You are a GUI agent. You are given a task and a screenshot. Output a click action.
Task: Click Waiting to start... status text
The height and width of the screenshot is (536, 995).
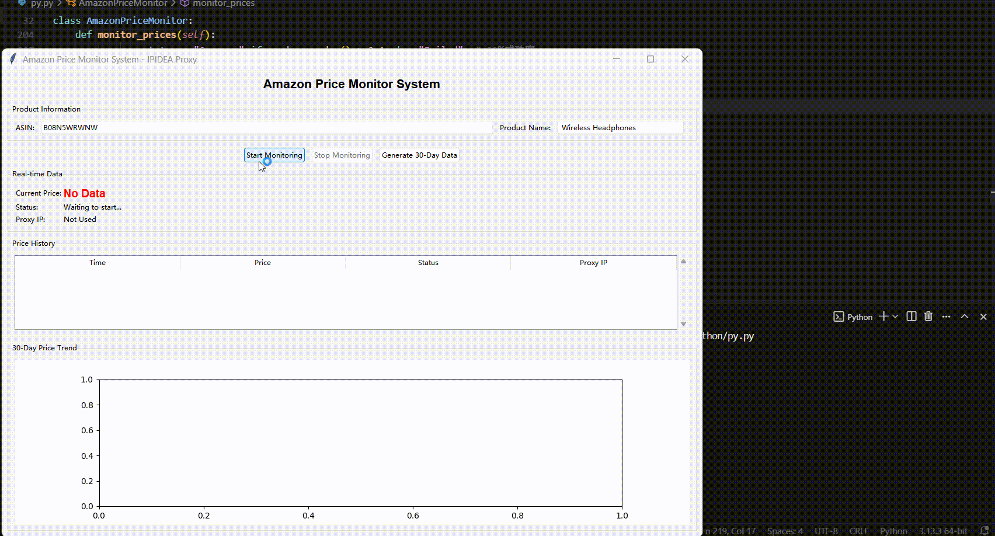pyautogui.click(x=92, y=207)
